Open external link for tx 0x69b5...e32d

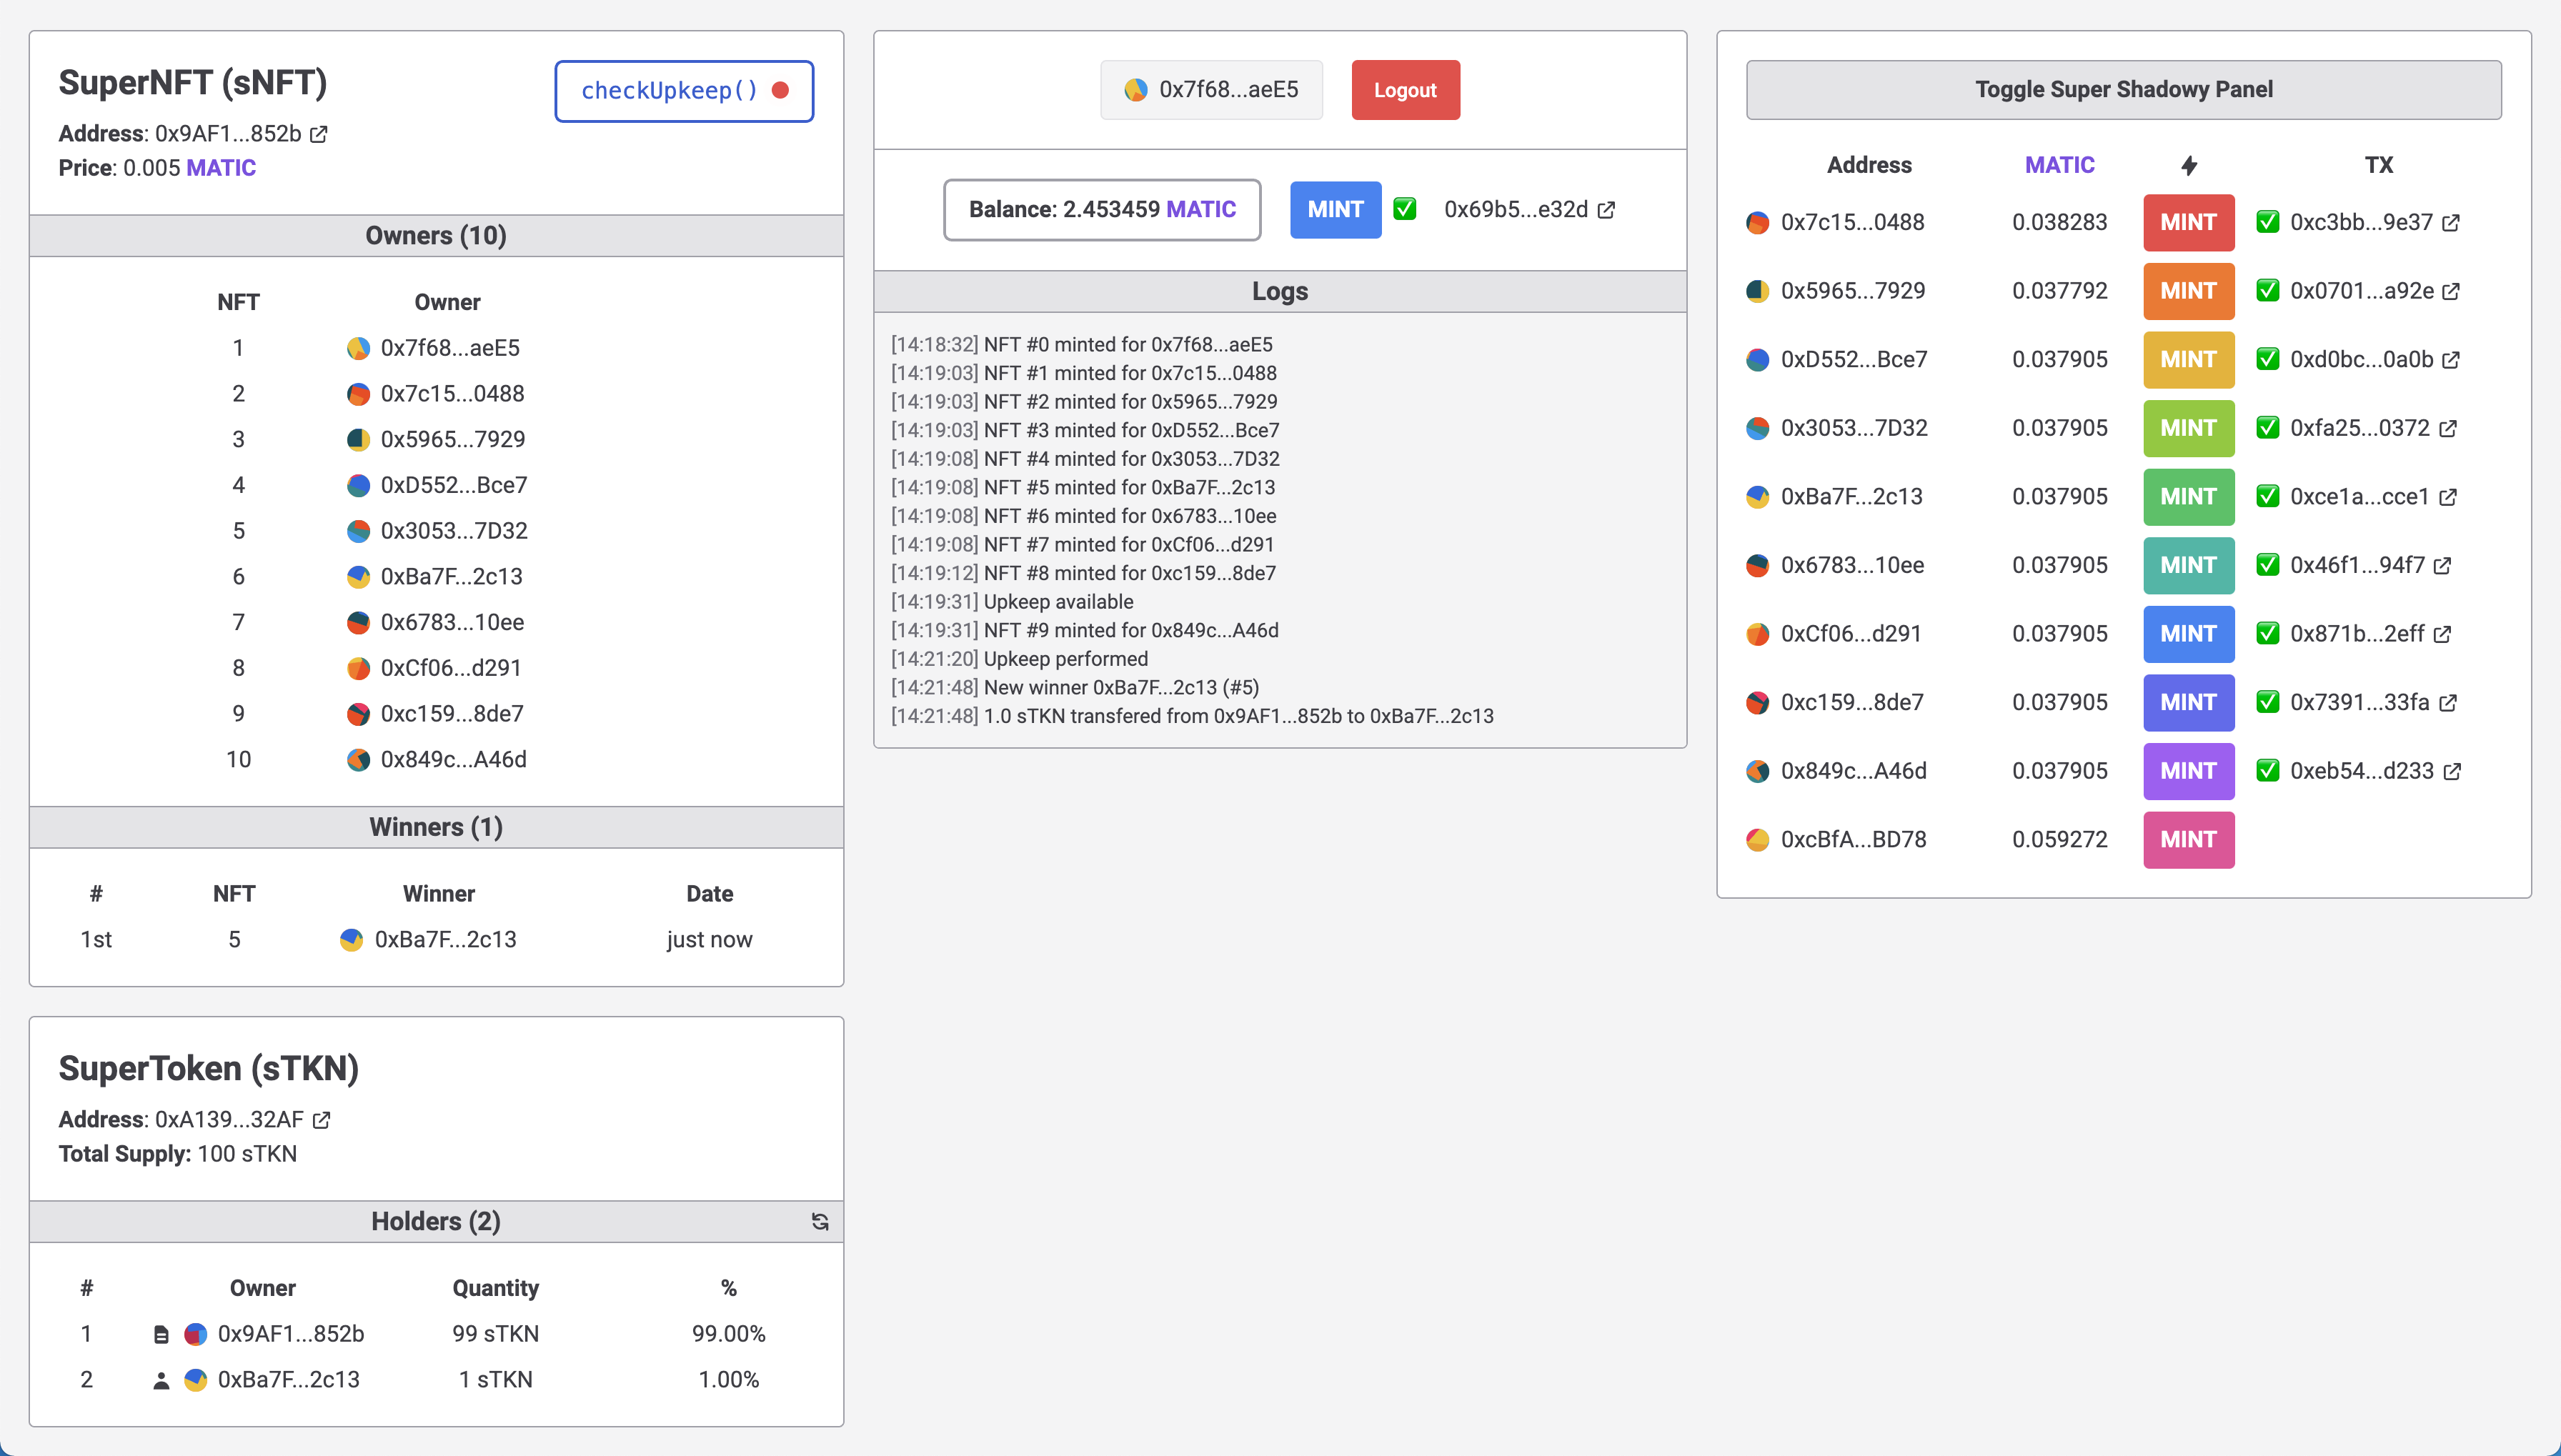coord(1606,210)
